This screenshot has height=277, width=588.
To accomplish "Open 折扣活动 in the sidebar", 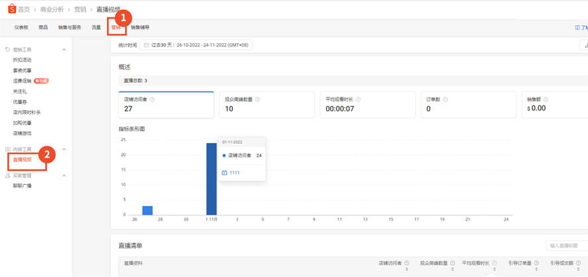I will (x=22, y=60).
